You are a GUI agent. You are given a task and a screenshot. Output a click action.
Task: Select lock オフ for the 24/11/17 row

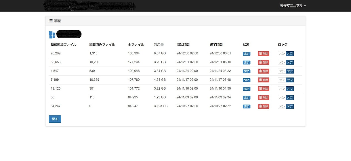(290, 80)
